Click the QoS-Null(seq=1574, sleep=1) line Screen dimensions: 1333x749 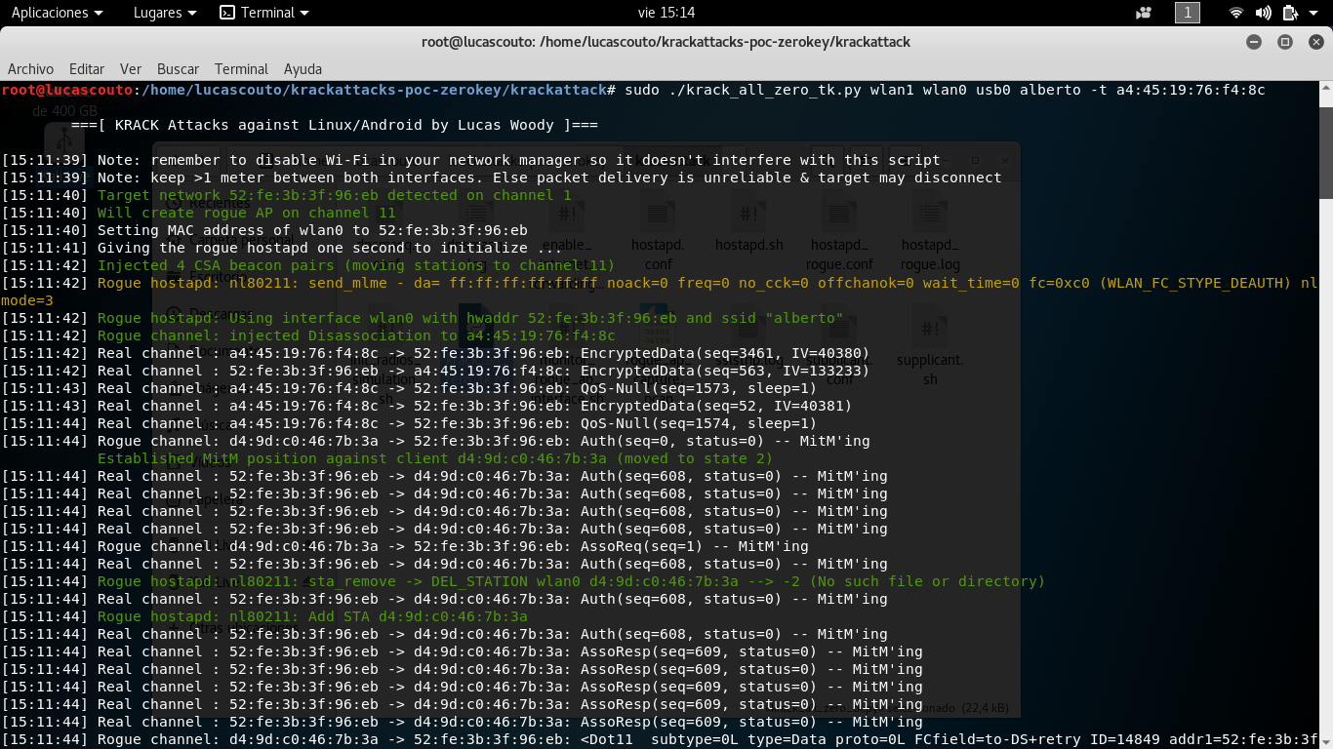point(408,423)
